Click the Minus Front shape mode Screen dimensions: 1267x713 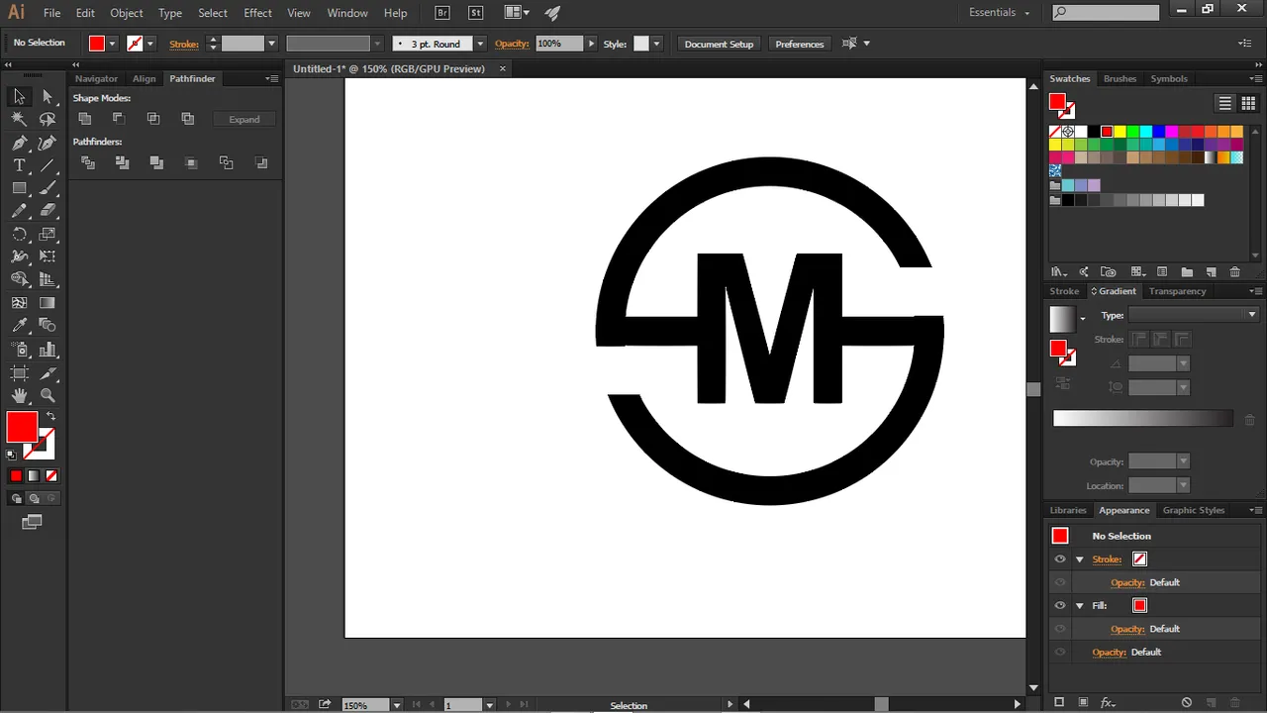[x=119, y=119]
